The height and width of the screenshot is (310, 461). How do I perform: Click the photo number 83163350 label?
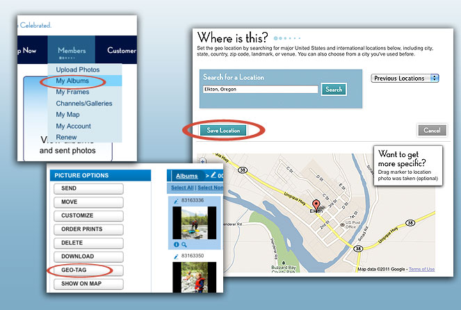click(x=193, y=256)
